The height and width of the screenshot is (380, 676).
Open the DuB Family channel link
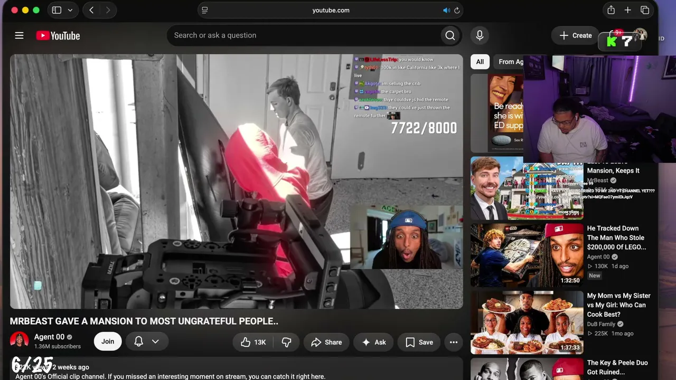(601, 324)
